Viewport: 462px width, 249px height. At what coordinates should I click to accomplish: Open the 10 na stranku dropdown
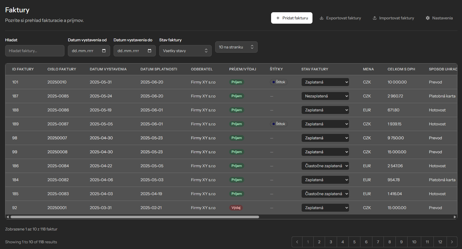click(236, 47)
